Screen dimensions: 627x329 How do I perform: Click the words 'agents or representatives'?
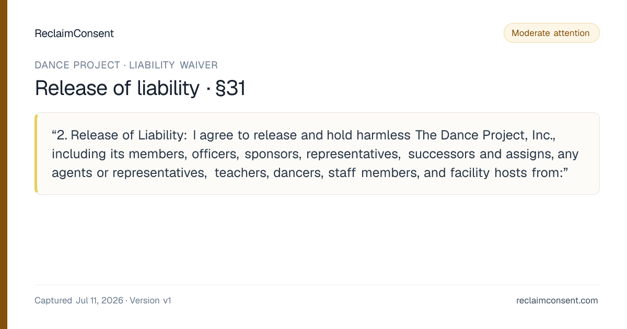coord(129,173)
